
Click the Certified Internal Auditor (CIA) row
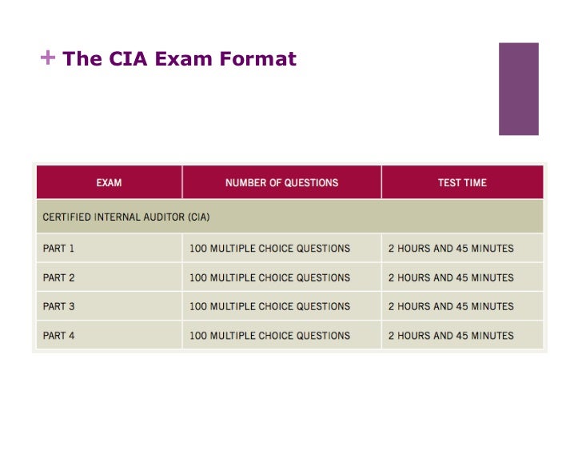point(289,217)
